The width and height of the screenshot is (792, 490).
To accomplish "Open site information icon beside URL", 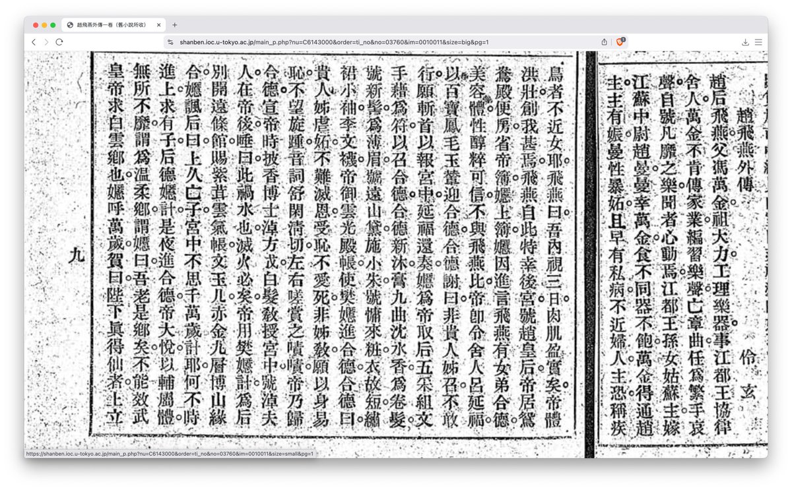I will (x=170, y=42).
